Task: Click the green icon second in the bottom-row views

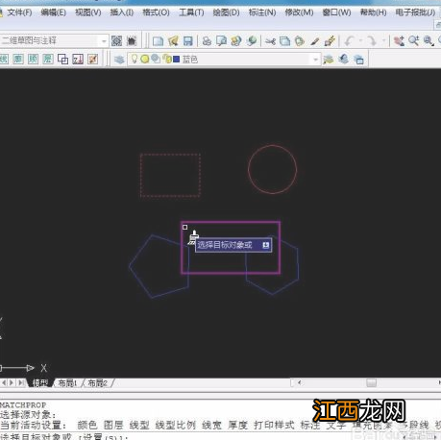Action: point(18,59)
